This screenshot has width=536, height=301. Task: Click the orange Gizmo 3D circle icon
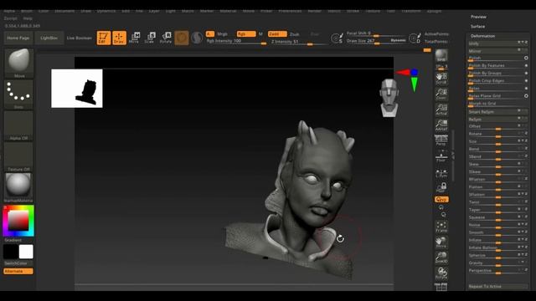tap(182, 38)
